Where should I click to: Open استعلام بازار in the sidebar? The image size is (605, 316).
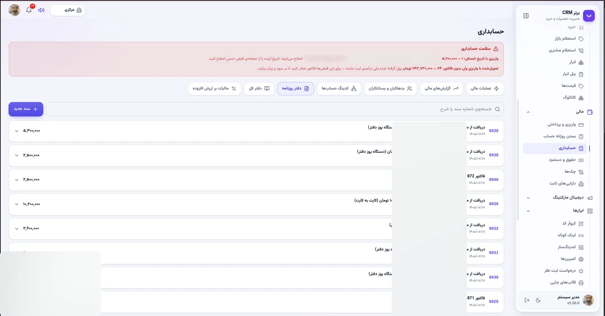pyautogui.click(x=569, y=39)
